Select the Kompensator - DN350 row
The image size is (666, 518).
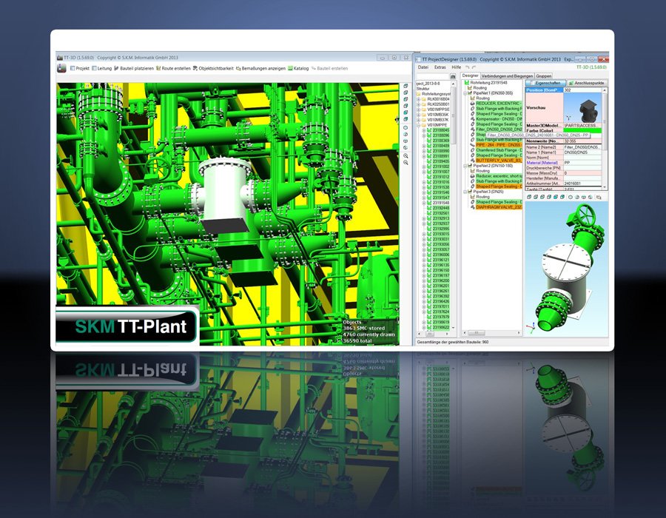499,119
